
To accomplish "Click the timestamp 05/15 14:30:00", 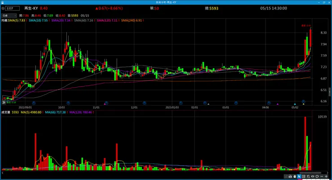I will click(x=274, y=8).
